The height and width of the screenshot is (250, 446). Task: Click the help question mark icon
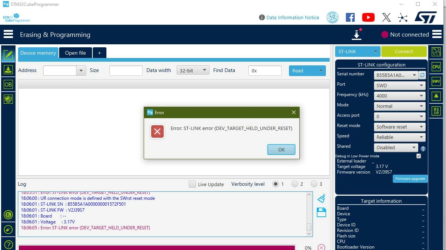pos(8,244)
